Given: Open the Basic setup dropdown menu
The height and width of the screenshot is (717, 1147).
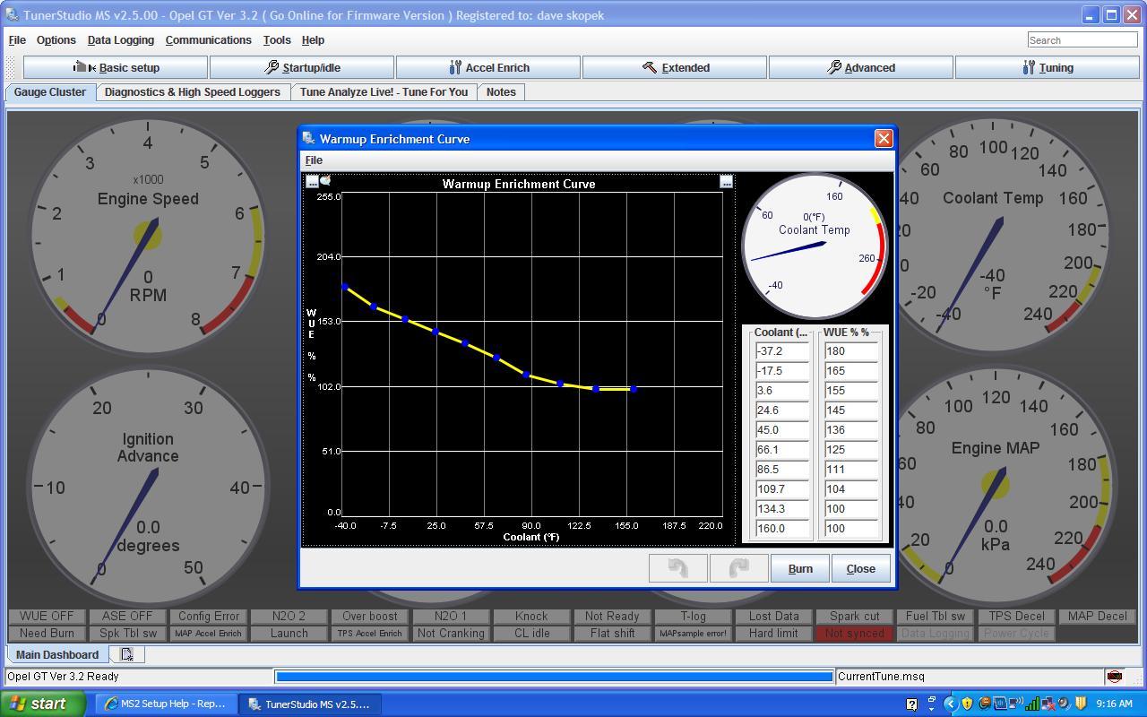Looking at the screenshot, I should (x=116, y=67).
